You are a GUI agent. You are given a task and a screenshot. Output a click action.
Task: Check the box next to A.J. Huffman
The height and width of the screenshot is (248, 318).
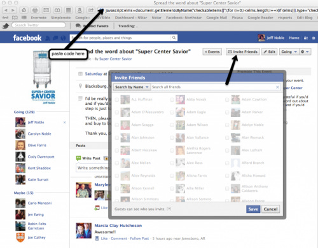[117, 100]
